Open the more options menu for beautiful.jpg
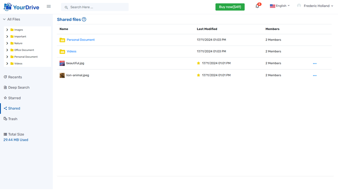Screen dimensions: 338x190 (x=314, y=63)
